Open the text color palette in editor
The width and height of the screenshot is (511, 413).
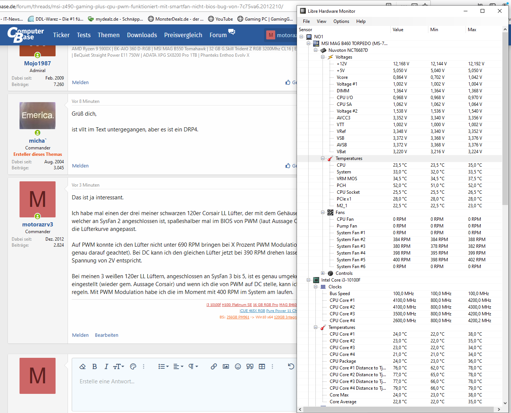(133, 366)
